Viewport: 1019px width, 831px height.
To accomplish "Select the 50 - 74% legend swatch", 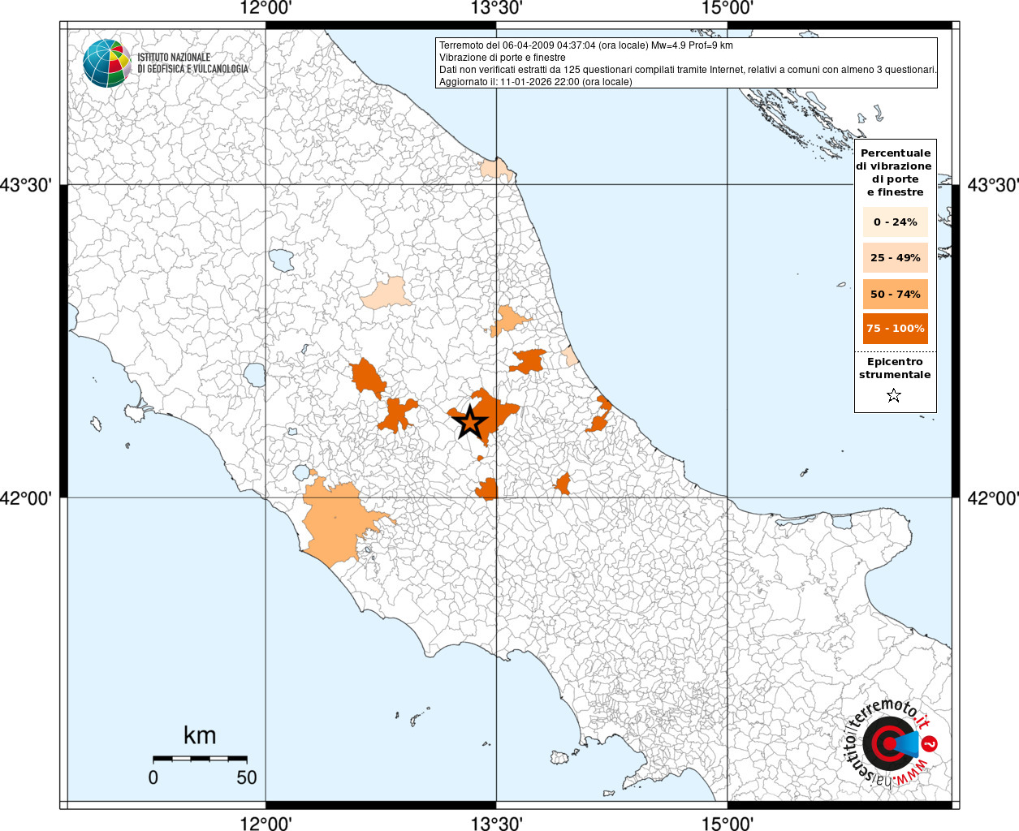I will (x=895, y=294).
